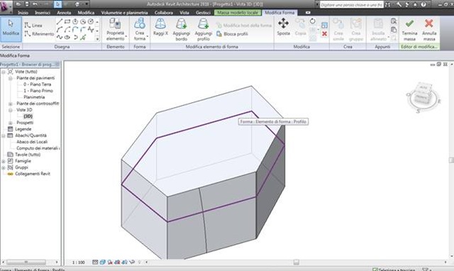Expand the Gruppi node

tap(4, 167)
